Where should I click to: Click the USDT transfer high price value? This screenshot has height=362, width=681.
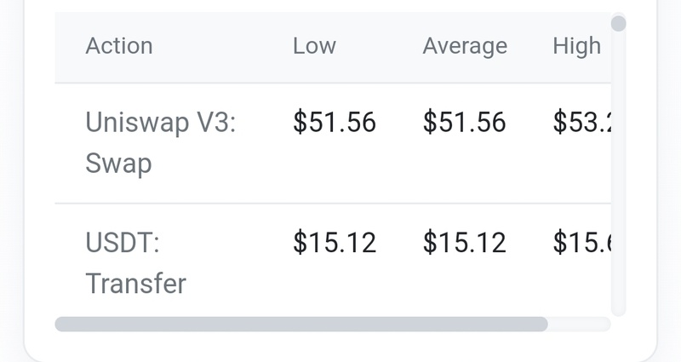[x=581, y=243]
